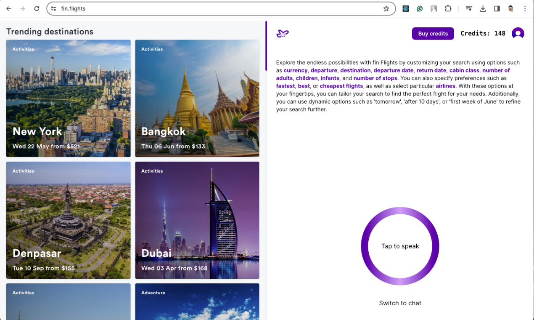Open the Chrome profile avatar
The width and height of the screenshot is (534, 320).
pyautogui.click(x=510, y=8)
